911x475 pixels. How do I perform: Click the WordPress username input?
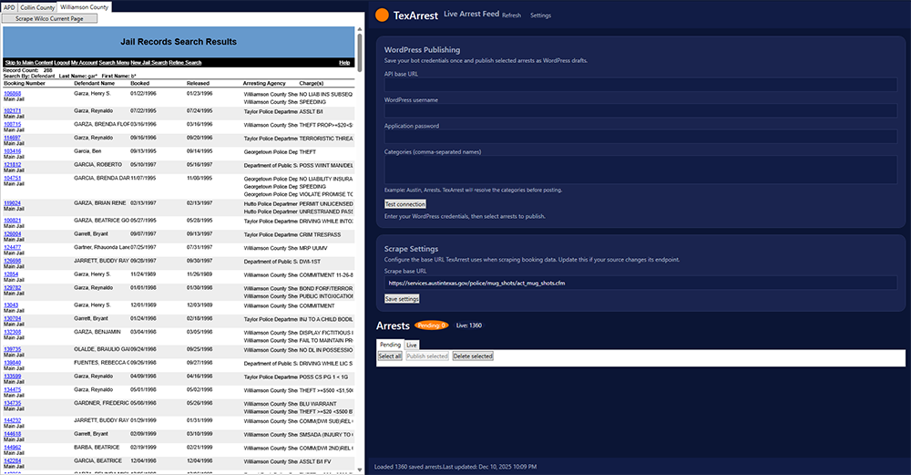(x=640, y=111)
